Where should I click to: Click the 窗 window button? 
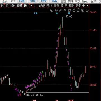(66, 6)
